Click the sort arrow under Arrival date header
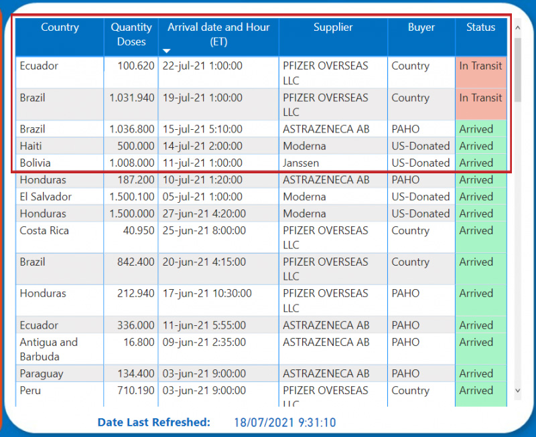 (x=167, y=51)
